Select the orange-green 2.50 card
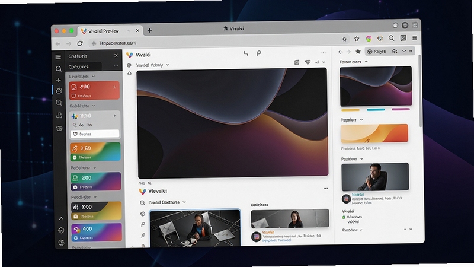Viewport: 474px width, 267px height. click(x=95, y=152)
